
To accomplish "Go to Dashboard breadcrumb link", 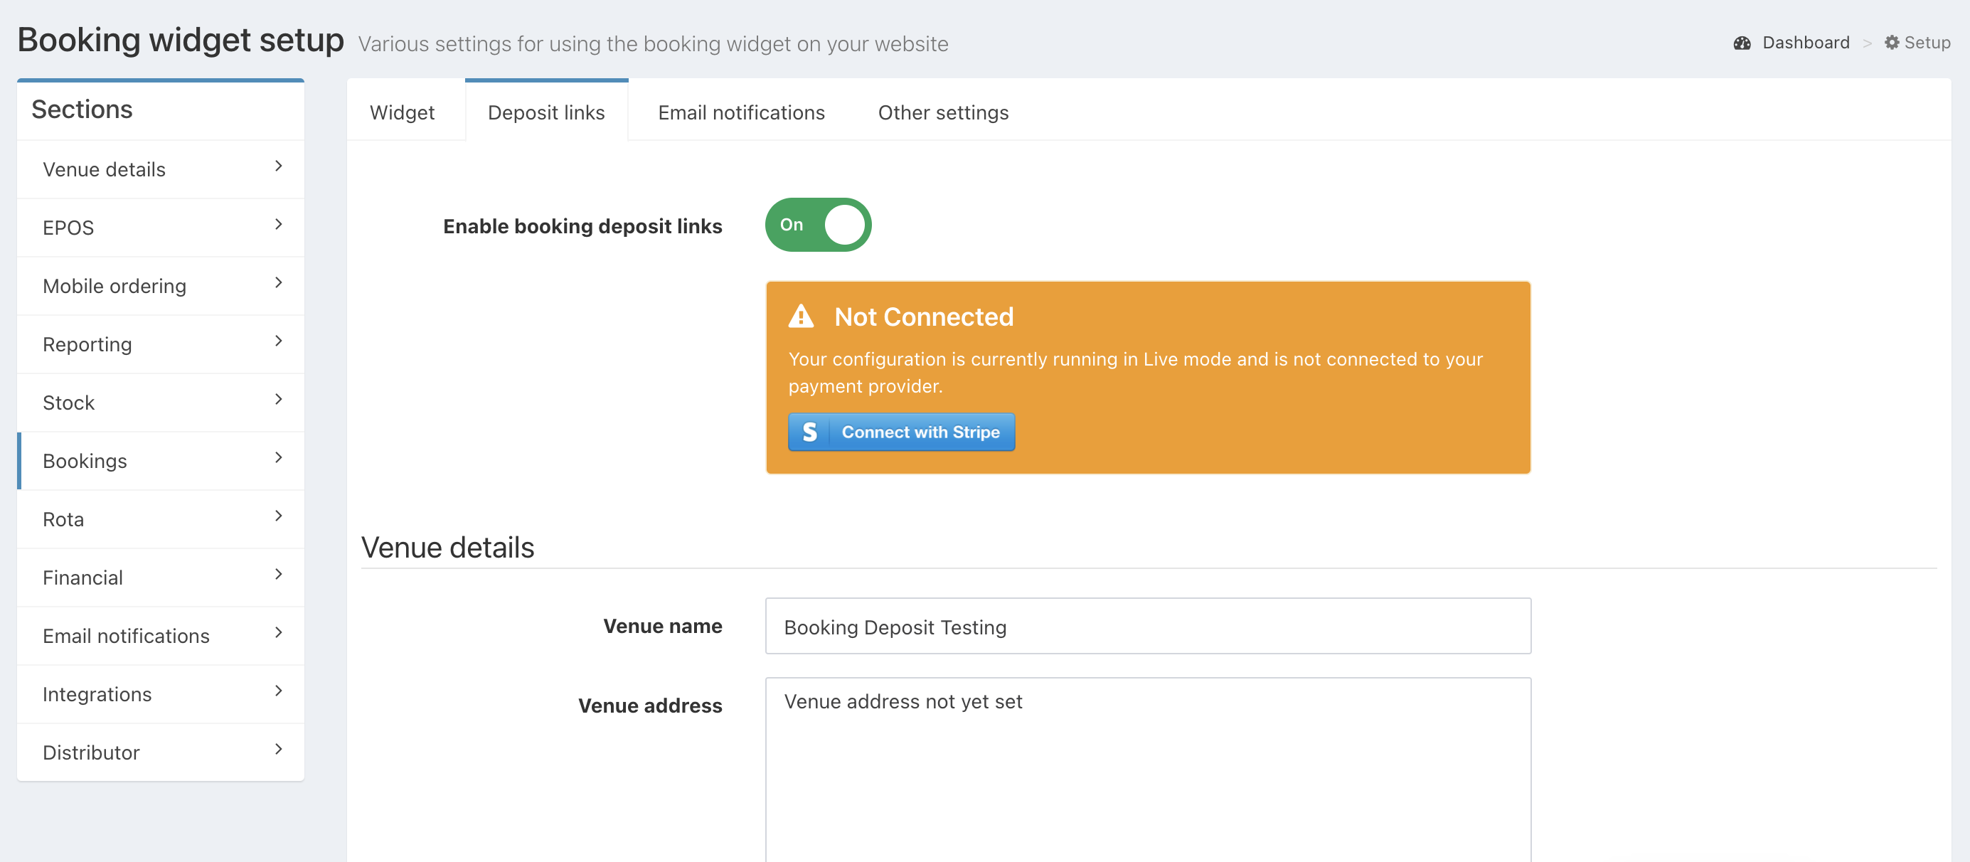I will point(1805,43).
